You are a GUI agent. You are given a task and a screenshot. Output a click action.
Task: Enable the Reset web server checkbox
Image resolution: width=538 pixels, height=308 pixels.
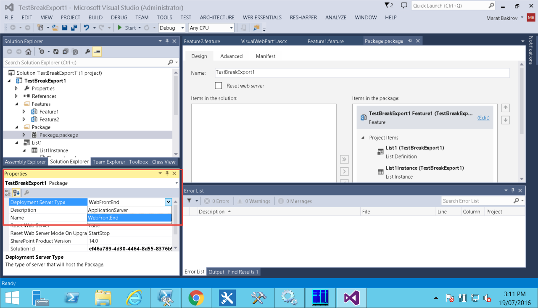(218, 86)
